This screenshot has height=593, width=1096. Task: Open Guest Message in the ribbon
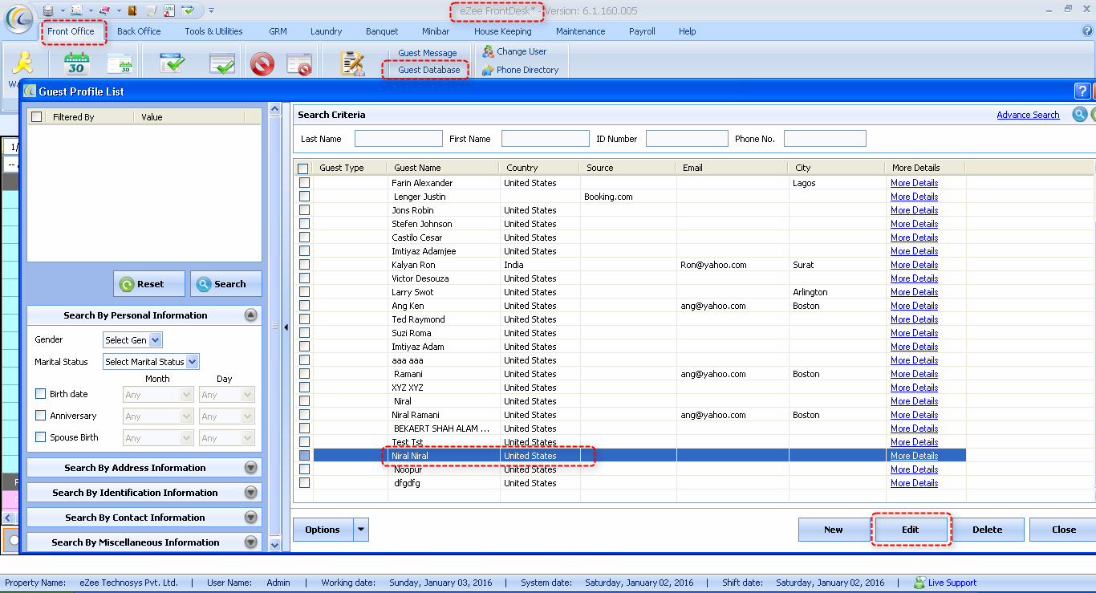click(x=428, y=53)
